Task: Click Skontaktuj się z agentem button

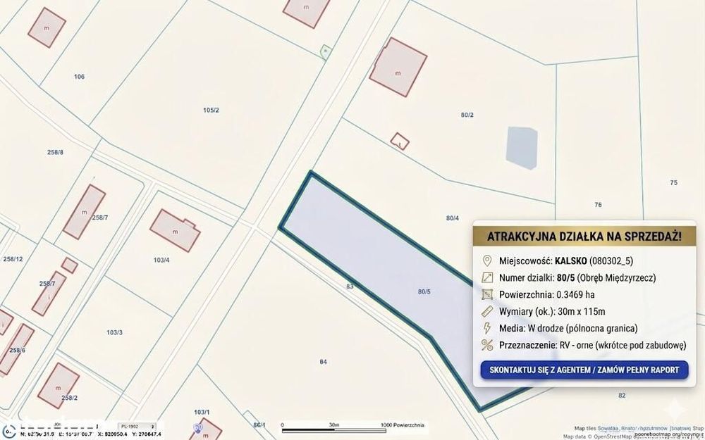Action: click(584, 370)
